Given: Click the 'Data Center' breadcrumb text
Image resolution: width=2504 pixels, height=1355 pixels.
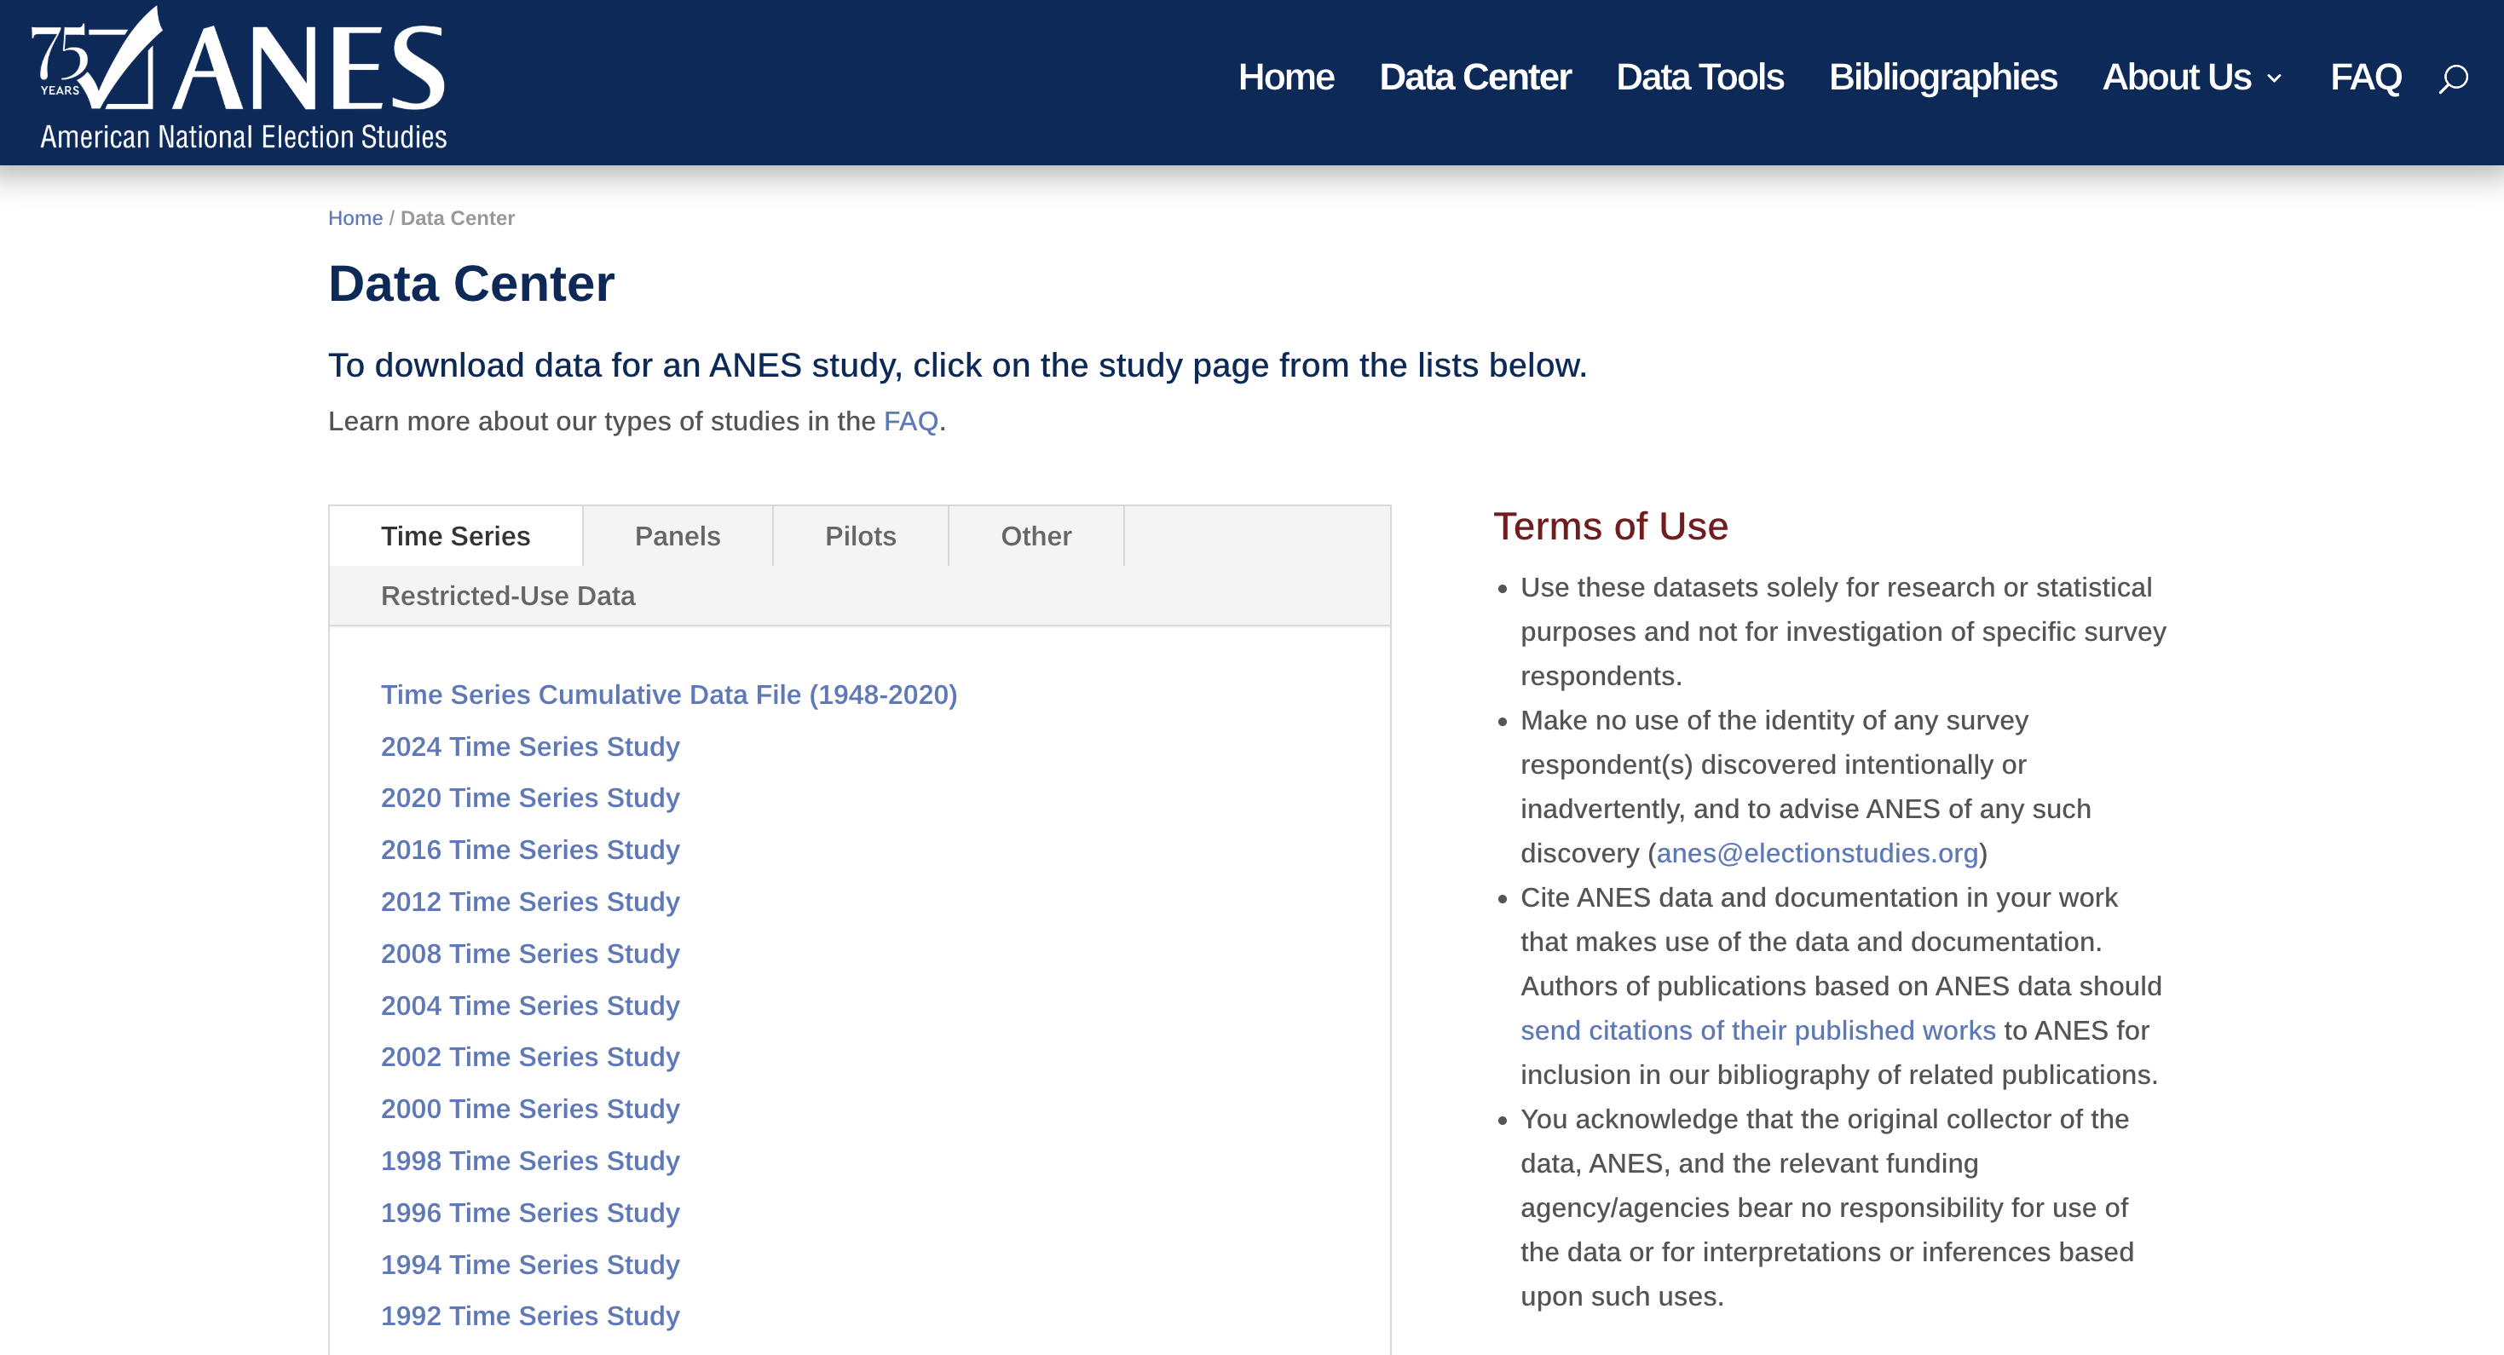Looking at the screenshot, I should click(457, 217).
